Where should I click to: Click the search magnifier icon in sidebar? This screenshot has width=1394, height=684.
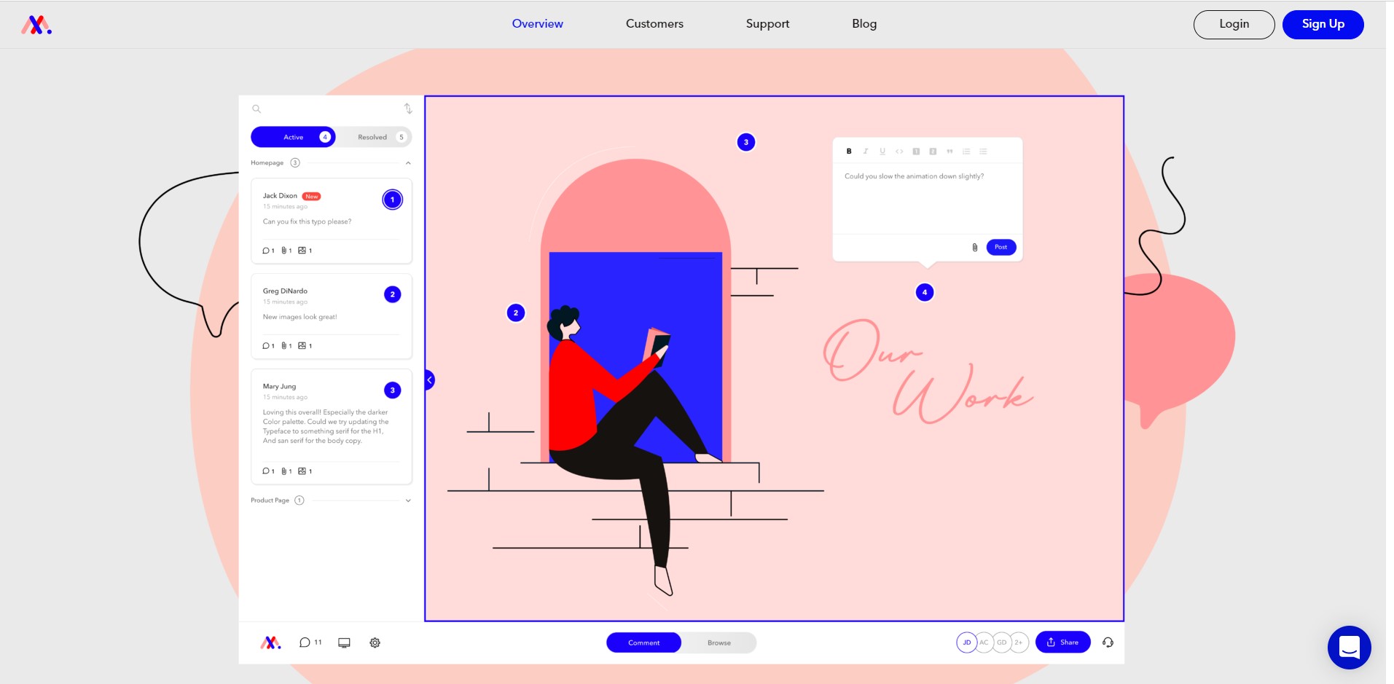(257, 109)
